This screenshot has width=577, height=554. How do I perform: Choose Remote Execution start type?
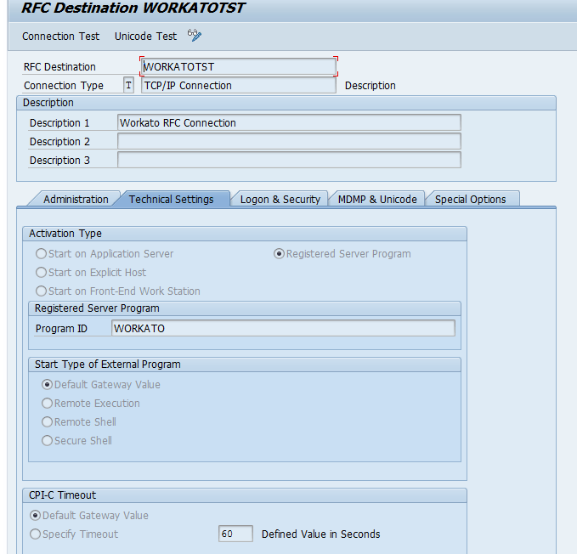tap(47, 404)
